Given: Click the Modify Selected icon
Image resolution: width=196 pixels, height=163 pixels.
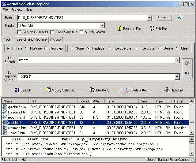Looking at the screenshot, I should (48, 90).
